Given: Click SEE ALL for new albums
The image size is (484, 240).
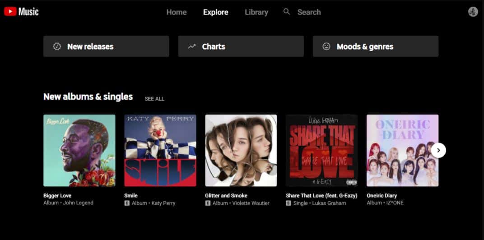Looking at the screenshot, I should [154, 99].
